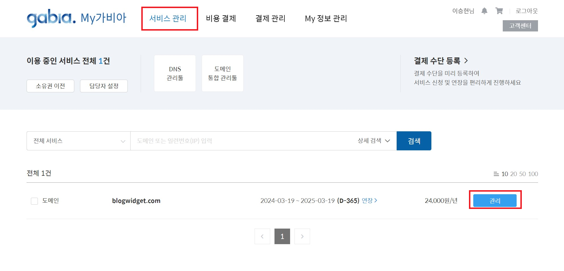Screen dimensions: 564x271
Task: Open the shopping cart icon
Action: tap(499, 11)
